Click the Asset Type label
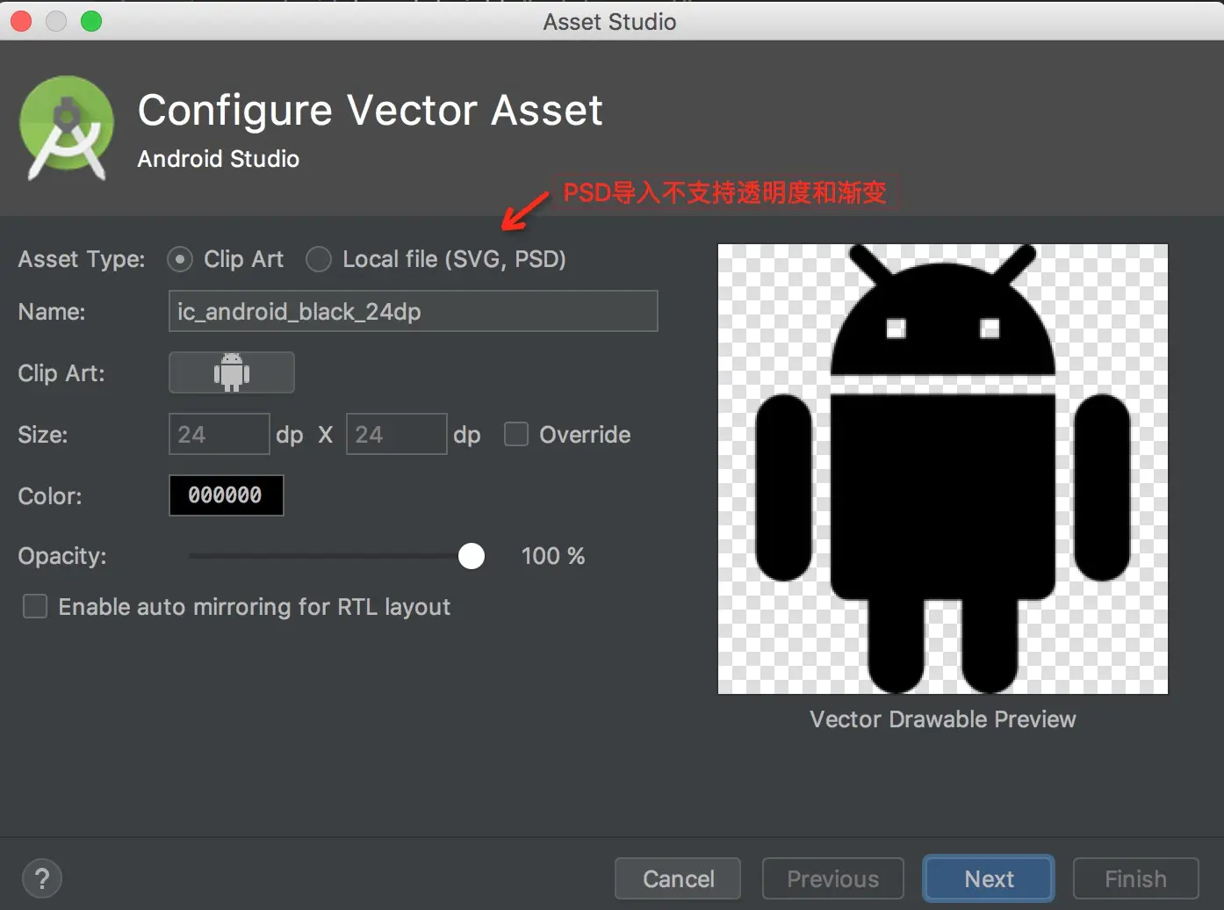Image resolution: width=1224 pixels, height=910 pixels. point(82,259)
